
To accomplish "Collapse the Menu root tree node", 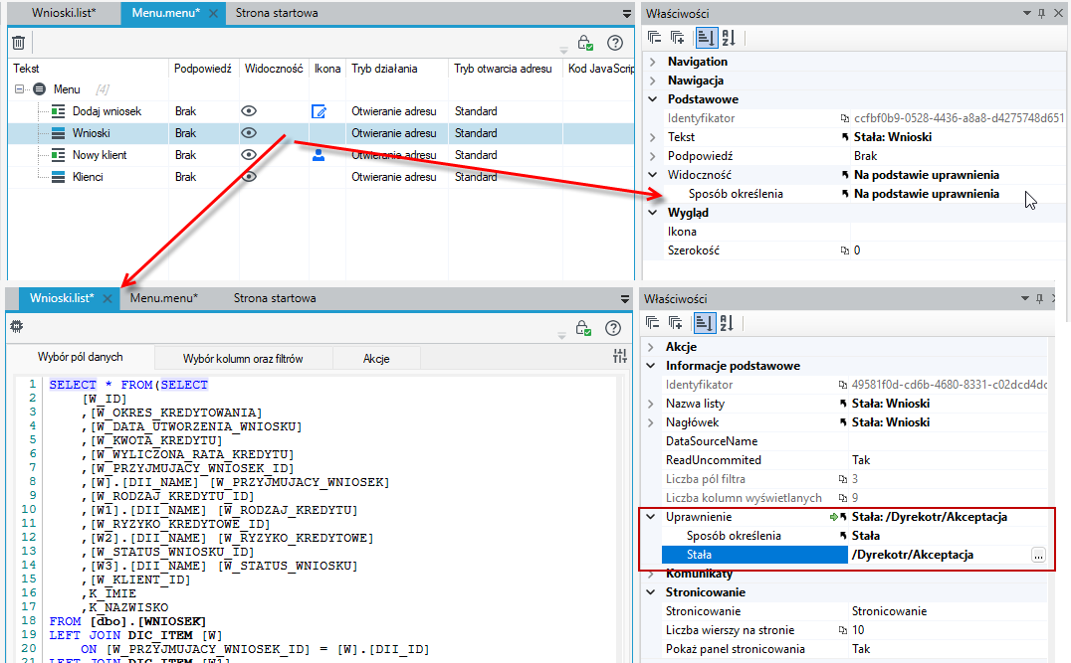I will coord(20,89).
